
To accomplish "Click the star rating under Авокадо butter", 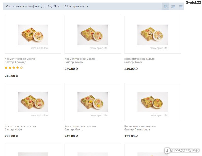I will pyautogui.click(x=14, y=68).
